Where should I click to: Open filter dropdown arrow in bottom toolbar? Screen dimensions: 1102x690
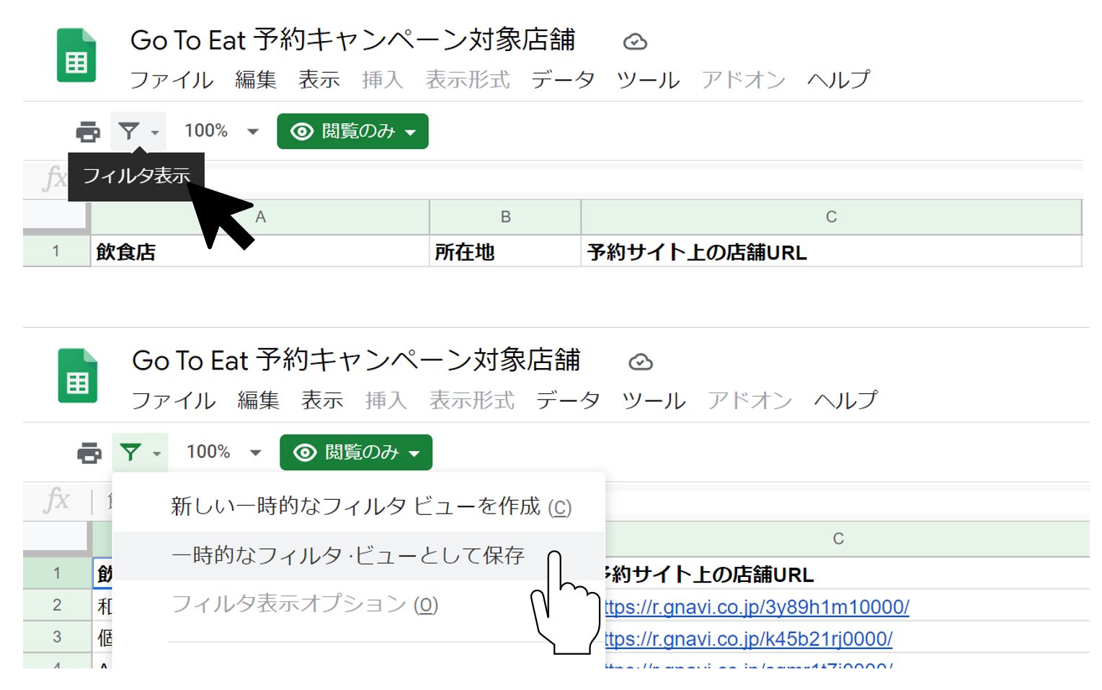tap(156, 454)
